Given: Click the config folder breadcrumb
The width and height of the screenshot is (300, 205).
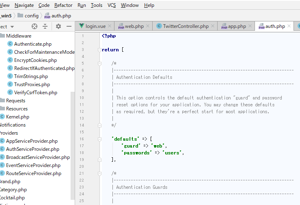Looking at the screenshot, I should (31, 16).
